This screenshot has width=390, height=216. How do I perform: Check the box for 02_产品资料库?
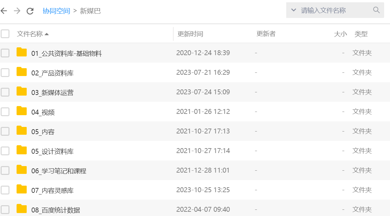pyautogui.click(x=5, y=72)
